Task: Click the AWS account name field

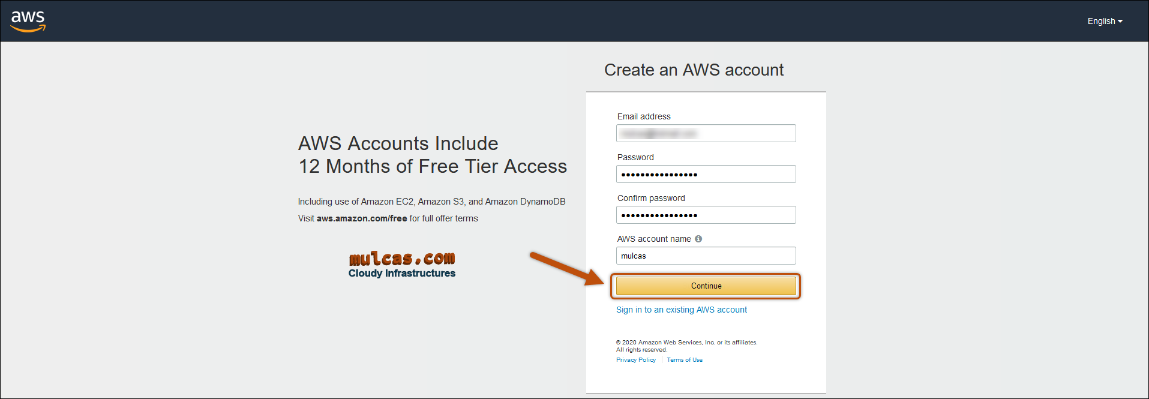Action: [x=706, y=256]
